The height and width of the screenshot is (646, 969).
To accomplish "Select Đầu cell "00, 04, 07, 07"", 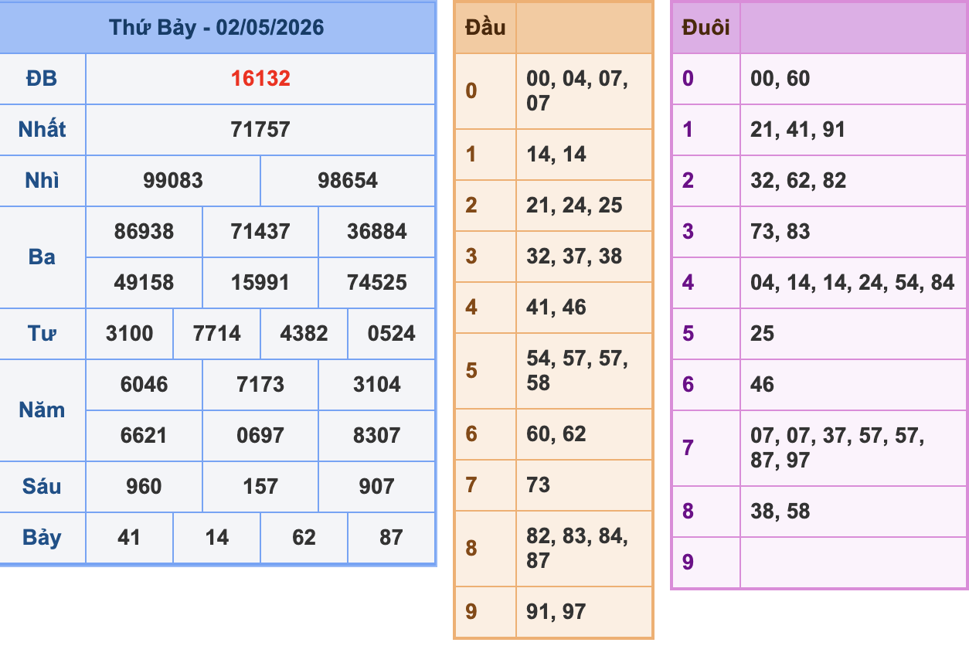I will coord(584,91).
